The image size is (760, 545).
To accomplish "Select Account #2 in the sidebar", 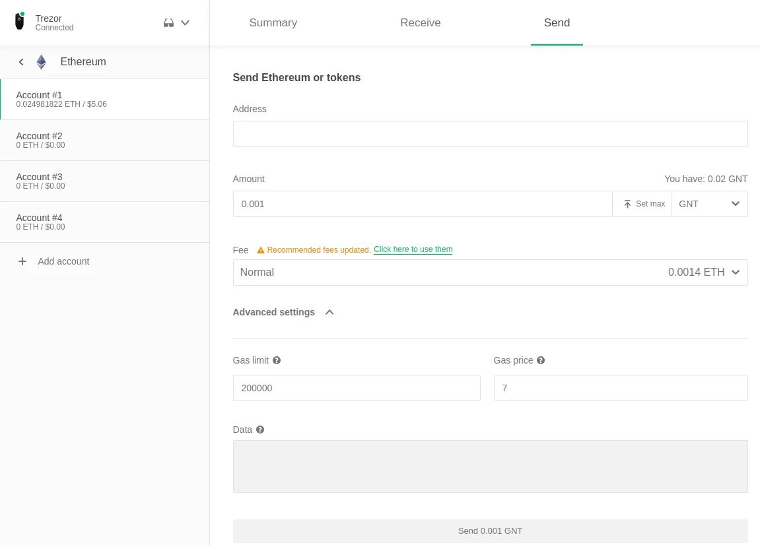I will pos(104,140).
